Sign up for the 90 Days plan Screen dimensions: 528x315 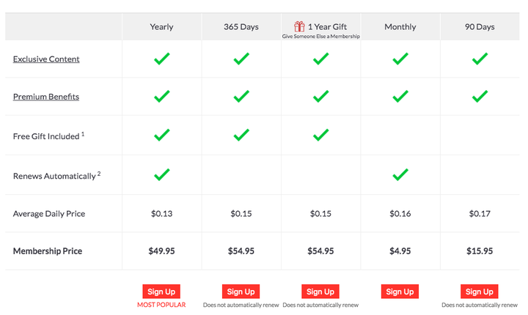479,292
